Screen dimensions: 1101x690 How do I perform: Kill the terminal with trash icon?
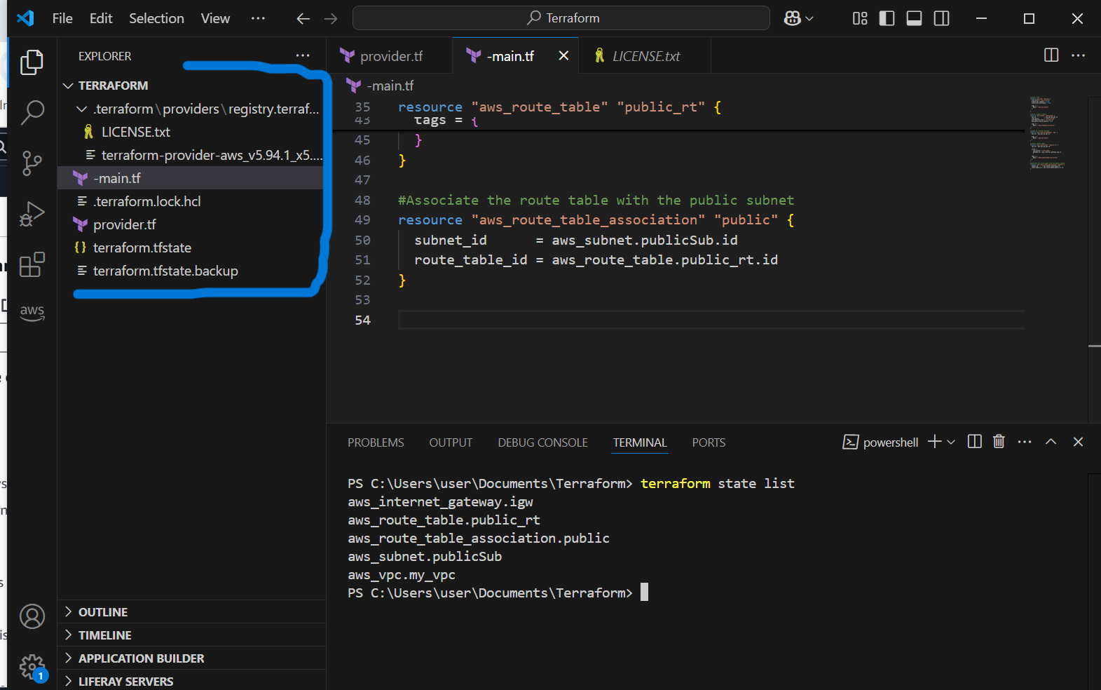coord(999,442)
